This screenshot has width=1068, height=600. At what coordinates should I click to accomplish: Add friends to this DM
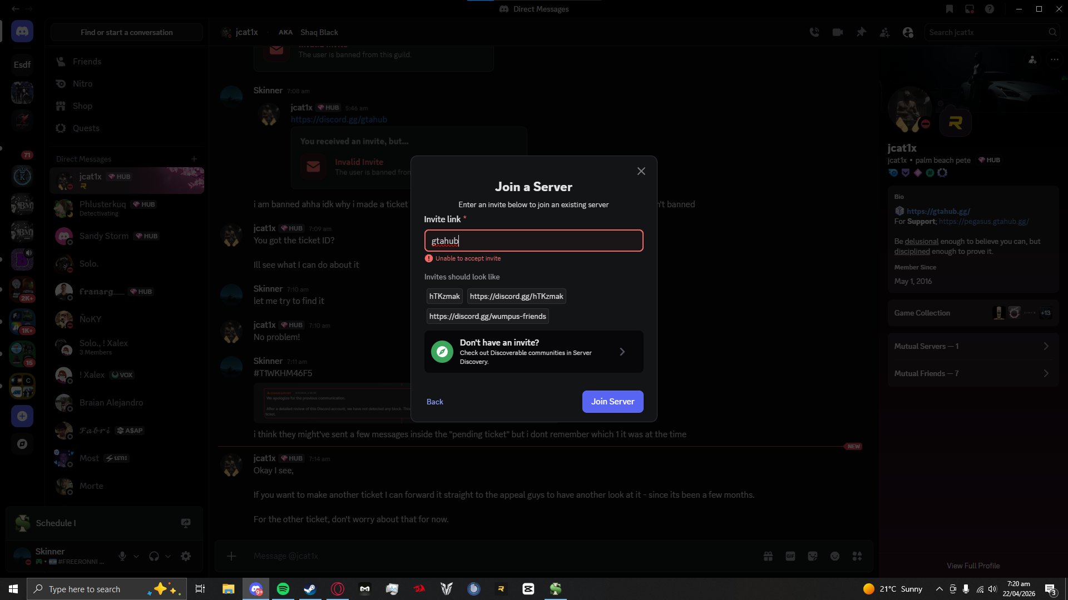884,32
